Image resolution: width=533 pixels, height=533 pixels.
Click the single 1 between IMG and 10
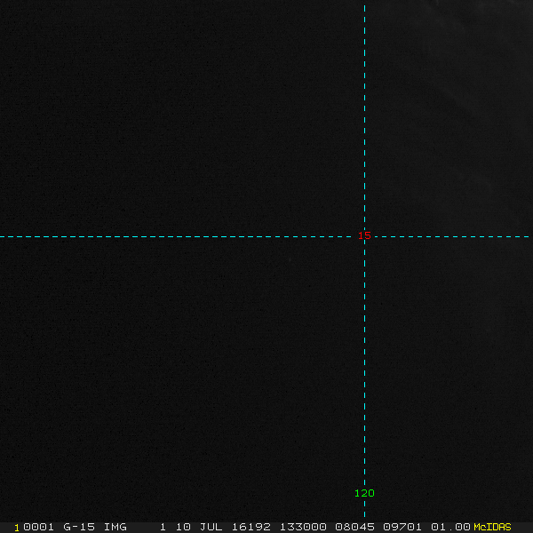click(163, 527)
